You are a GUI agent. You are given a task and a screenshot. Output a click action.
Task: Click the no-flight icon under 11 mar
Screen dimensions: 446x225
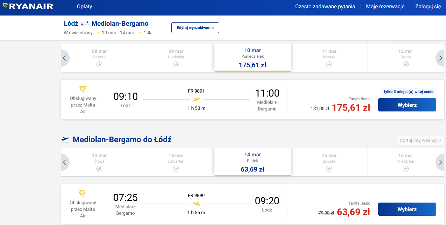329,64
